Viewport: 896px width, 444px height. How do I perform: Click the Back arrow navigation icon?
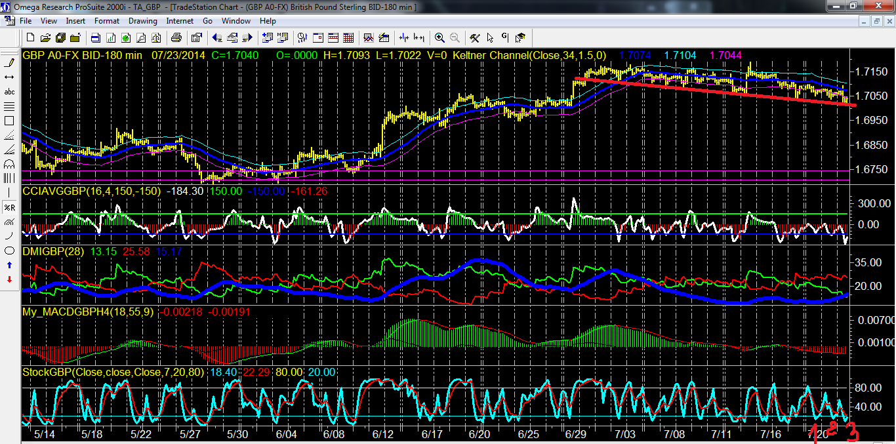coord(217,37)
